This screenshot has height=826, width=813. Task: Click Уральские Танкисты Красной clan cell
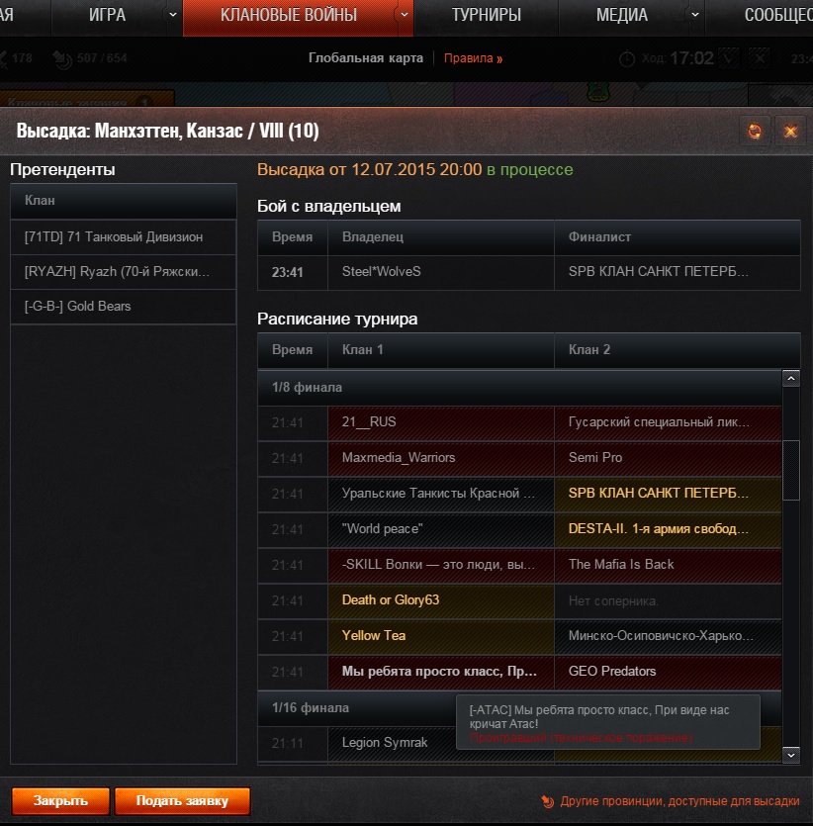tap(441, 494)
